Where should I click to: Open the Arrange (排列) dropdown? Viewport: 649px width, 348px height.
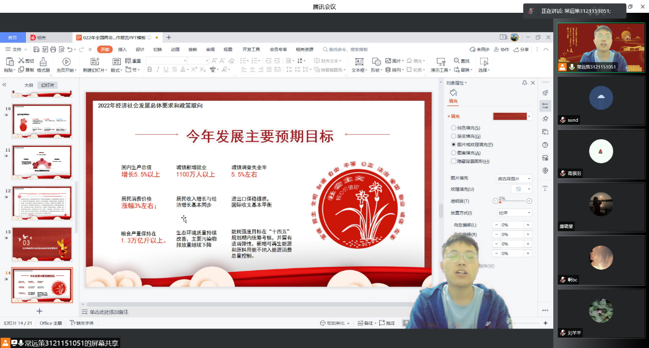pos(395,70)
